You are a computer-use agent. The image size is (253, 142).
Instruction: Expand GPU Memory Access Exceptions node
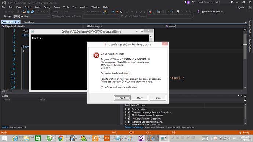tap(126, 116)
